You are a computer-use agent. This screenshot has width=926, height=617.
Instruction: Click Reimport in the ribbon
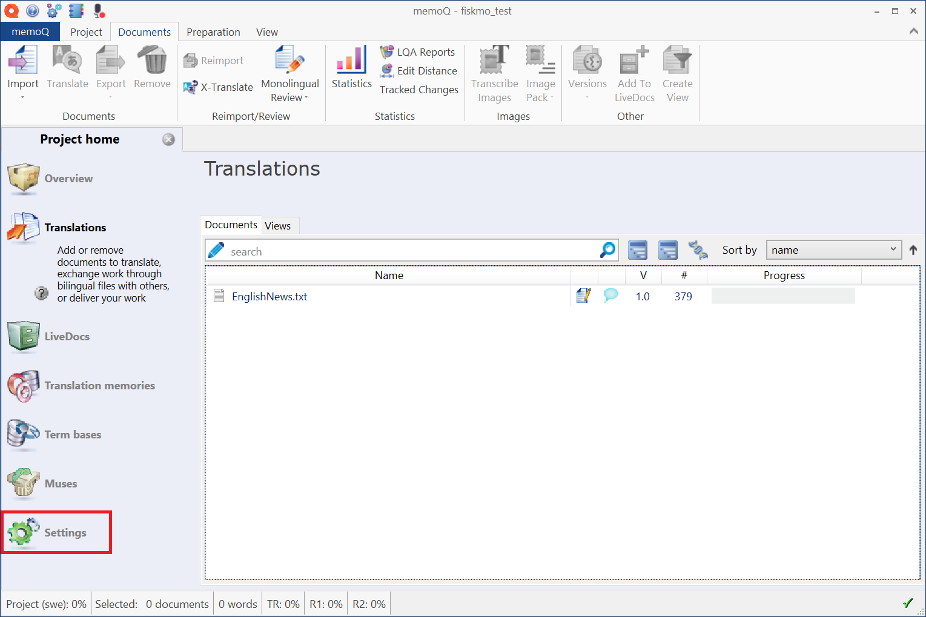(214, 61)
